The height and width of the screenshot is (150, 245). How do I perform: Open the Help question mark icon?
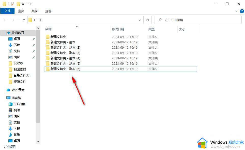coord(242,11)
